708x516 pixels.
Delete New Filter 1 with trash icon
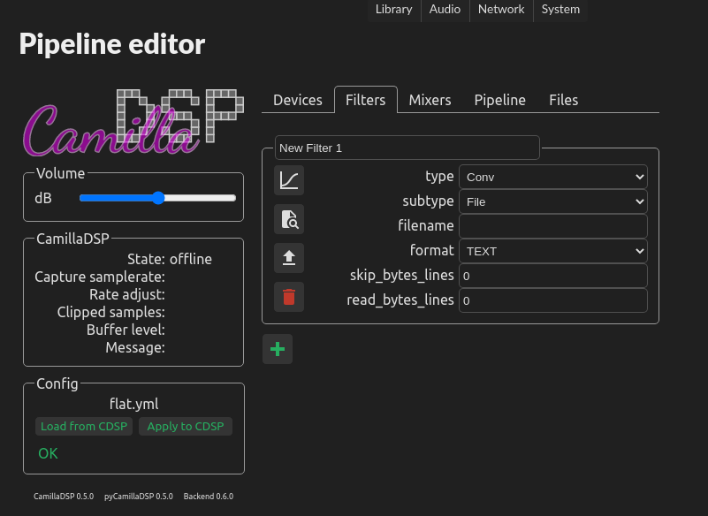coord(288,297)
